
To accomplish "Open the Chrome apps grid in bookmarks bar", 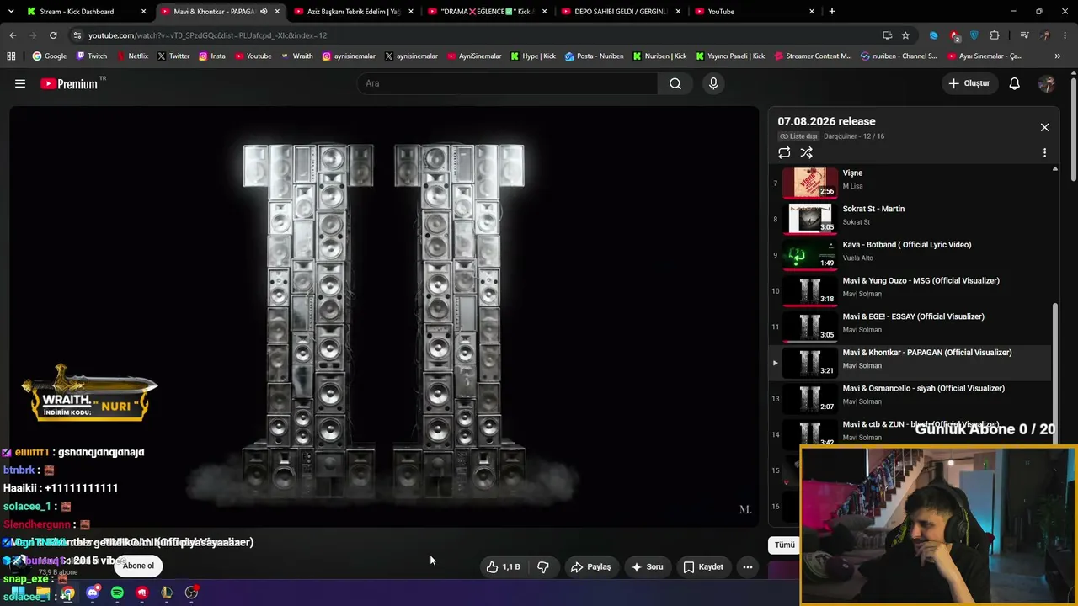I will (11, 56).
